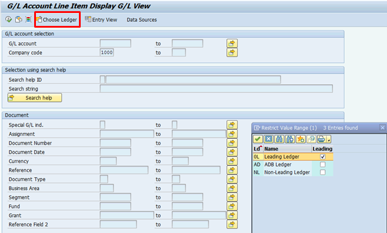Image resolution: width=387 pixels, height=233 pixels.
Task: Open multiple selection for Assignment
Action: tap(232, 134)
